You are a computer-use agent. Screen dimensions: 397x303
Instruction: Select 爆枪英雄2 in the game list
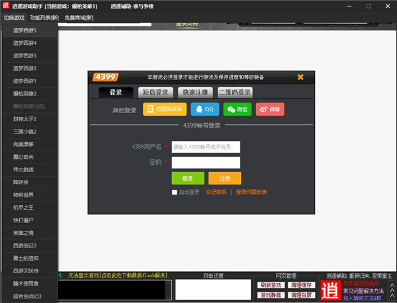(30, 94)
